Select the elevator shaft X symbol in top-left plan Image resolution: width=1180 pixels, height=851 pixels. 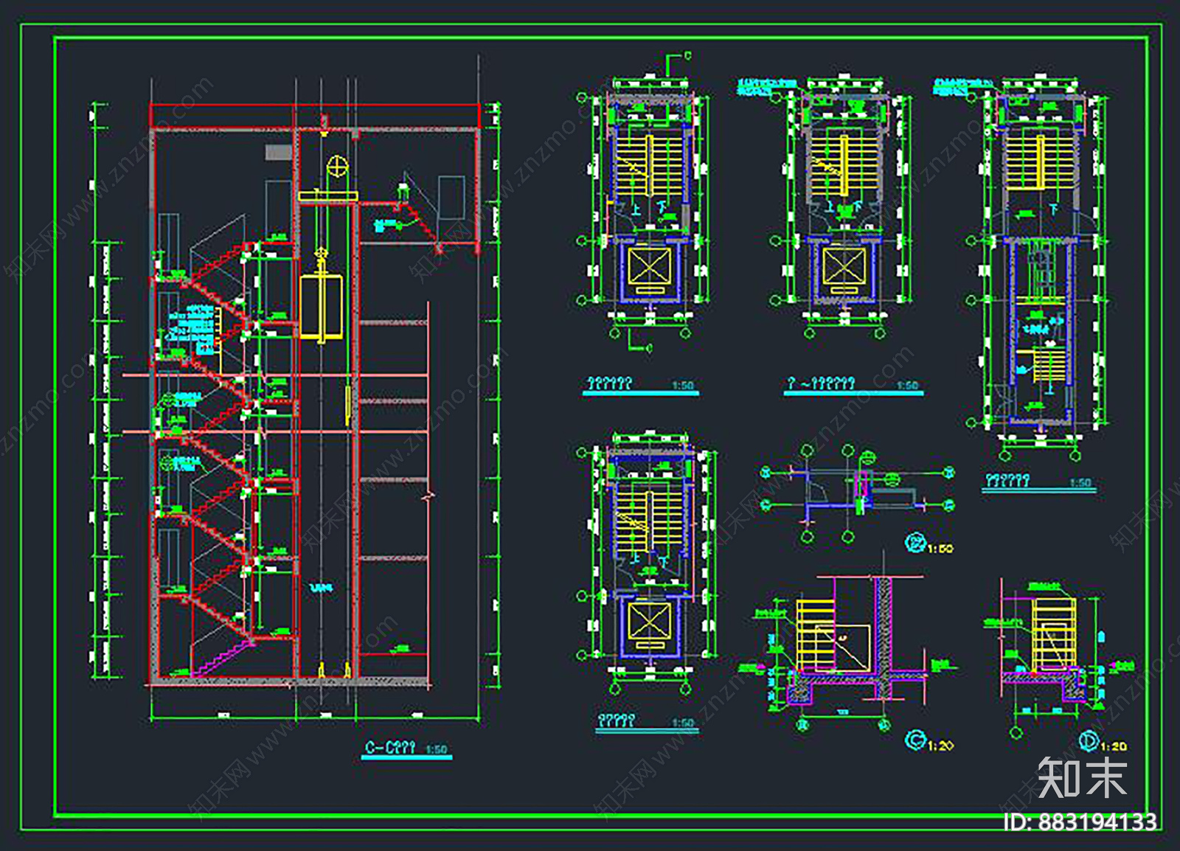coord(650,265)
